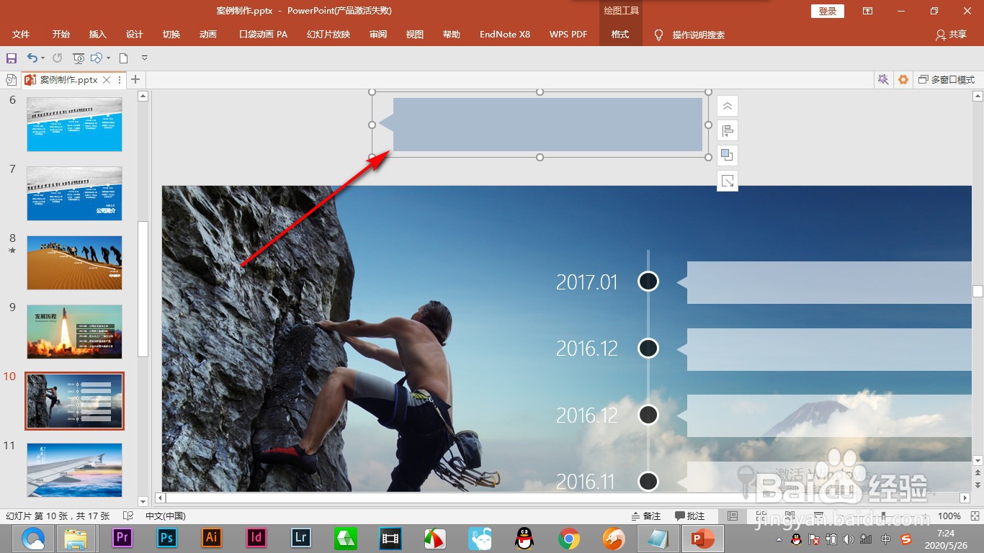Viewport: 984px width, 553px height.
Task: Switch to reading view icon
Action: (x=792, y=516)
